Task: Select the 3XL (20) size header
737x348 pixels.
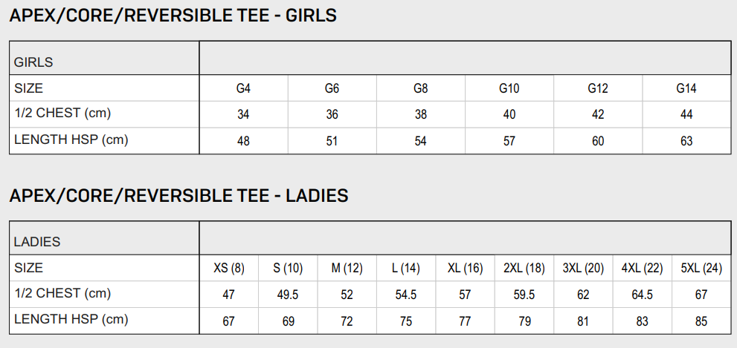Action: (x=583, y=269)
